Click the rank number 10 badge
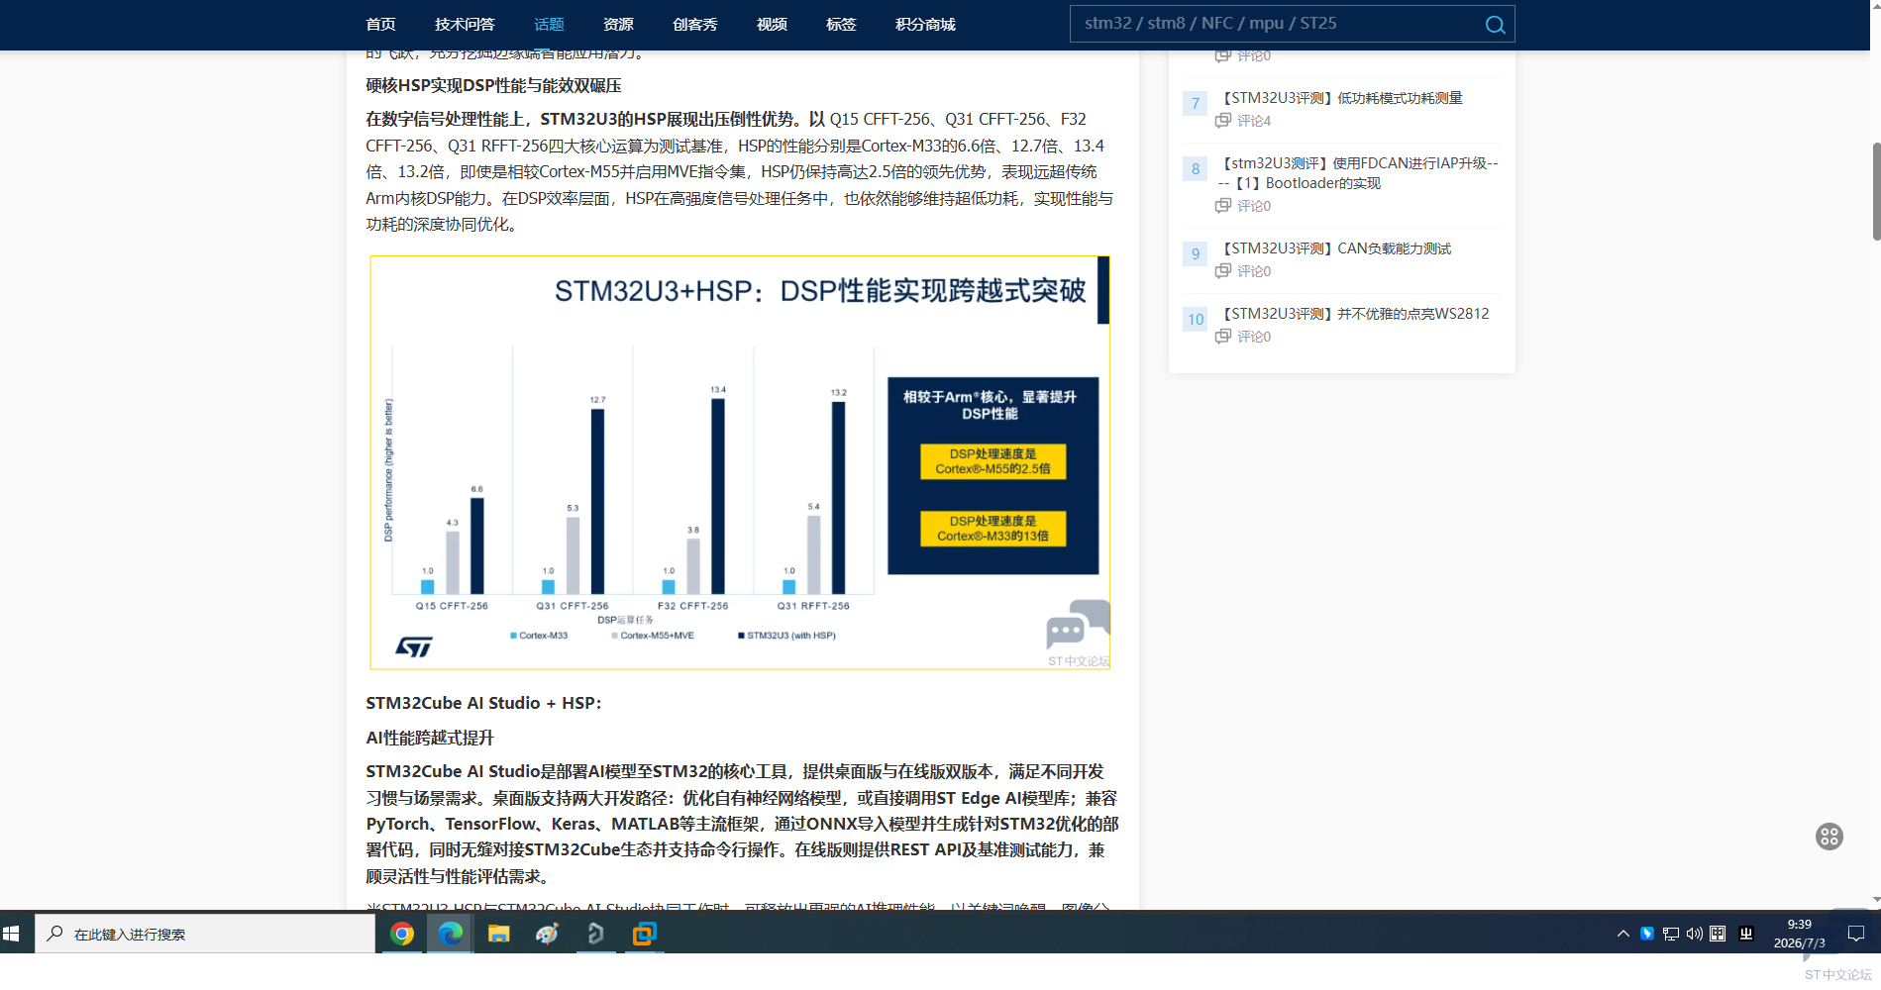This screenshot has height=990, width=1881. click(x=1196, y=319)
